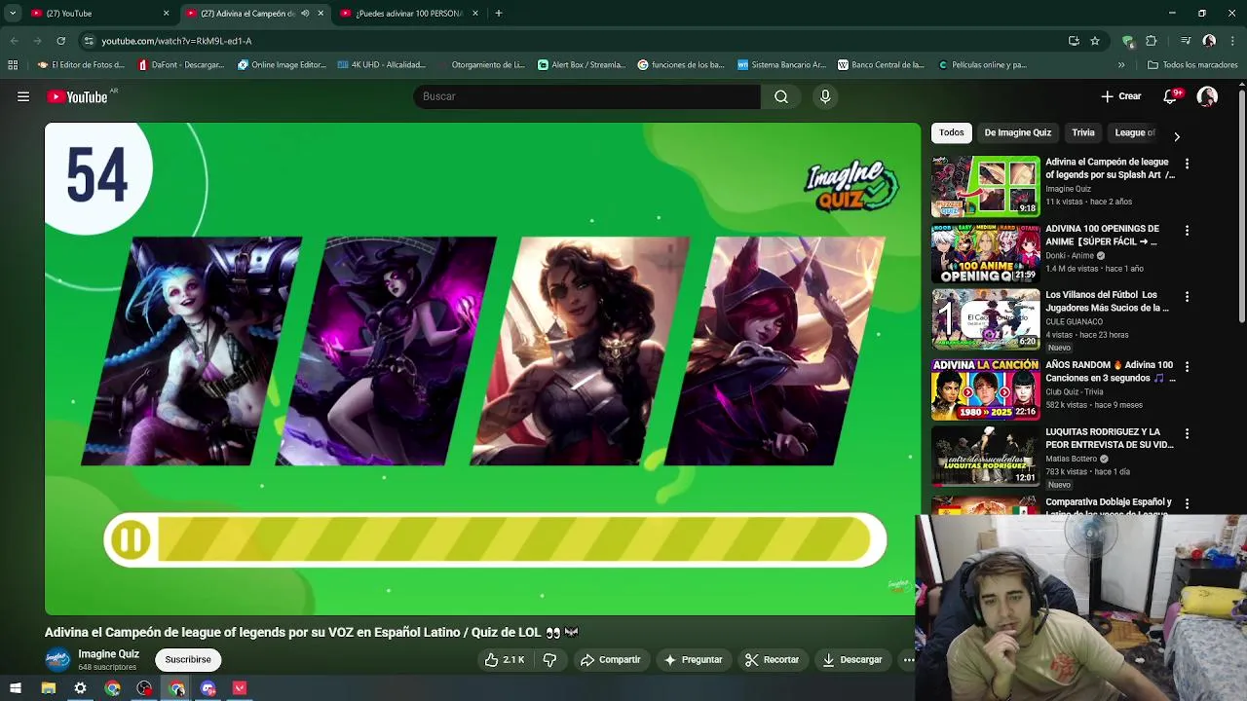Click the address bar URL
This screenshot has height=701, width=1247.
(x=176, y=41)
